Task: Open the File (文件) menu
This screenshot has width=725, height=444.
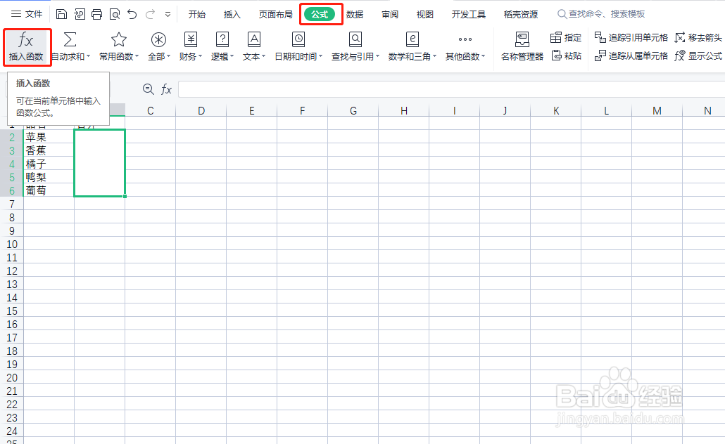Action: pos(27,14)
